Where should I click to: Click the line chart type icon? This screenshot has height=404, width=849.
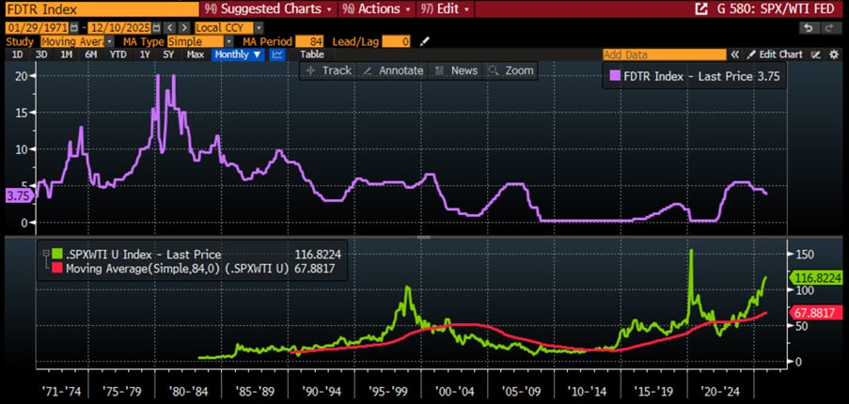[x=277, y=54]
